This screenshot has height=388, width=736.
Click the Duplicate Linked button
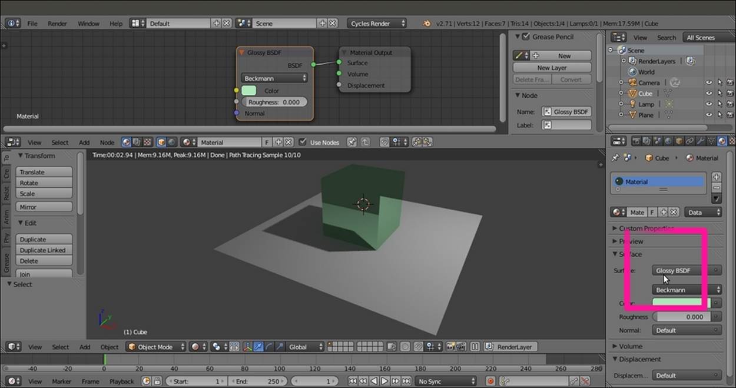tap(45, 250)
